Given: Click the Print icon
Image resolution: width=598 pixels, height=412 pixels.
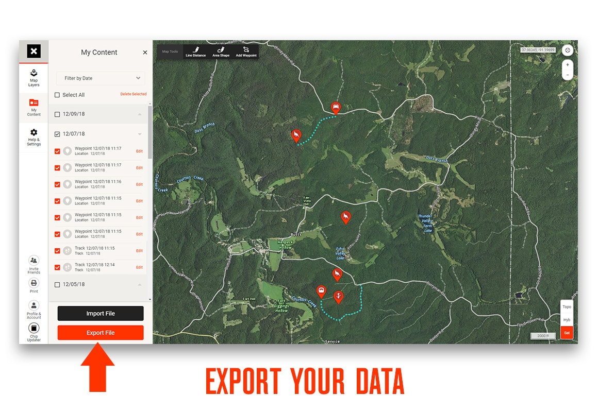Looking at the screenshot, I should pos(34,285).
